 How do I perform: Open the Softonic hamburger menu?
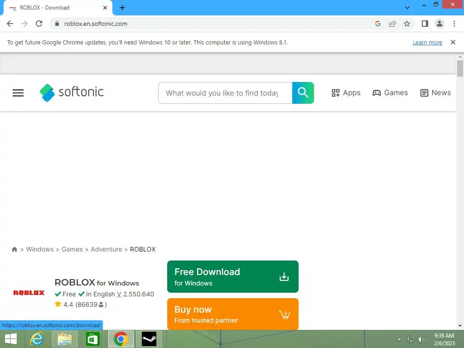point(18,93)
